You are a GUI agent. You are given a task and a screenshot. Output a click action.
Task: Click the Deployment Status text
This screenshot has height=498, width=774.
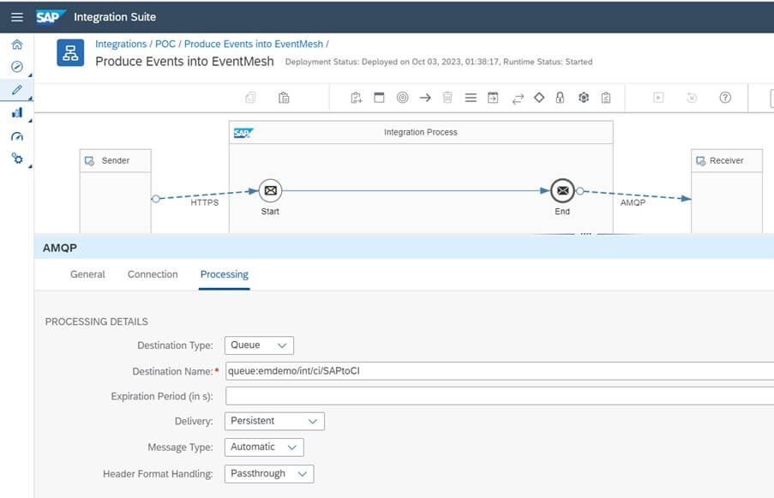coord(439,62)
